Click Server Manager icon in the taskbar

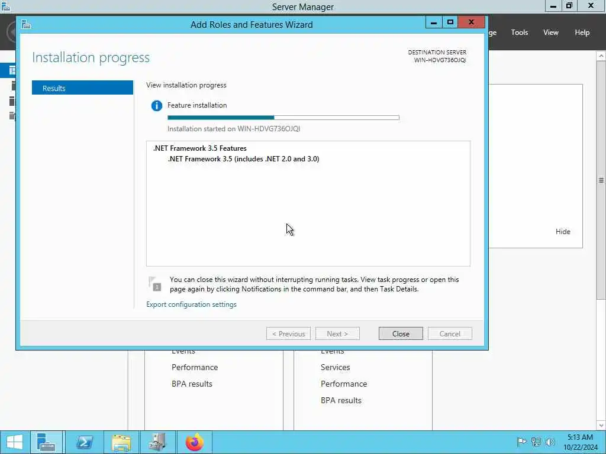(46, 442)
